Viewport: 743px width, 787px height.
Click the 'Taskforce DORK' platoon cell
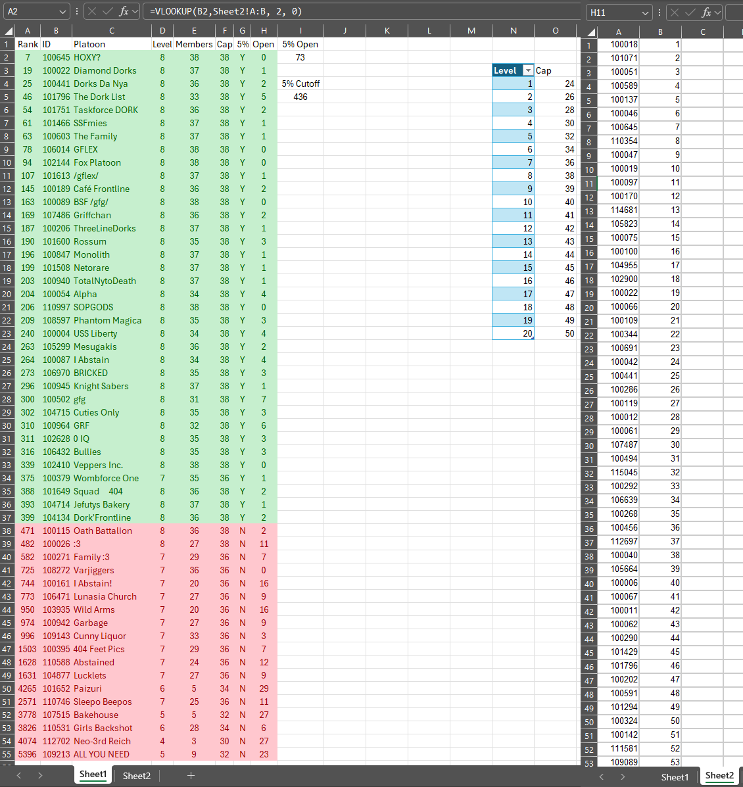[112, 110]
